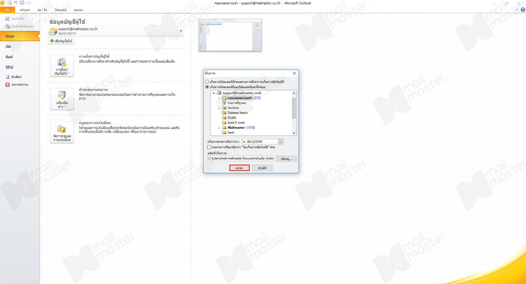The height and width of the screenshot is (284, 526).
Task: Collapse the support@mailmaster.co.th tree node
Action: [x=214, y=93]
